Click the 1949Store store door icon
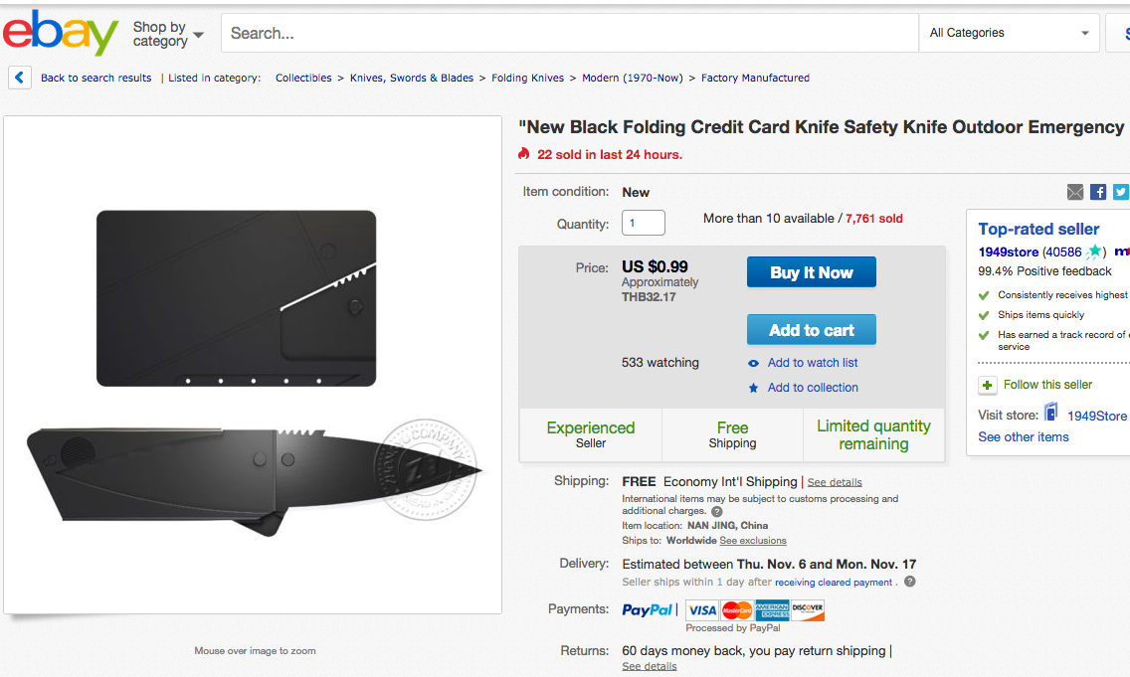 [x=1050, y=414]
